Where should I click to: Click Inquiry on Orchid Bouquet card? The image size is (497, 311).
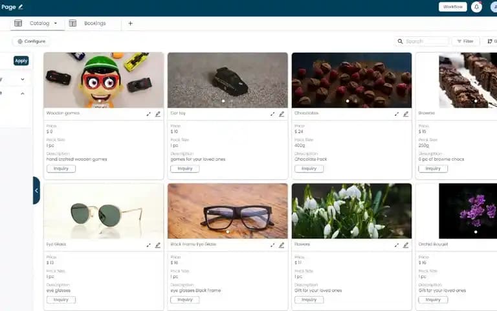pos(433,300)
